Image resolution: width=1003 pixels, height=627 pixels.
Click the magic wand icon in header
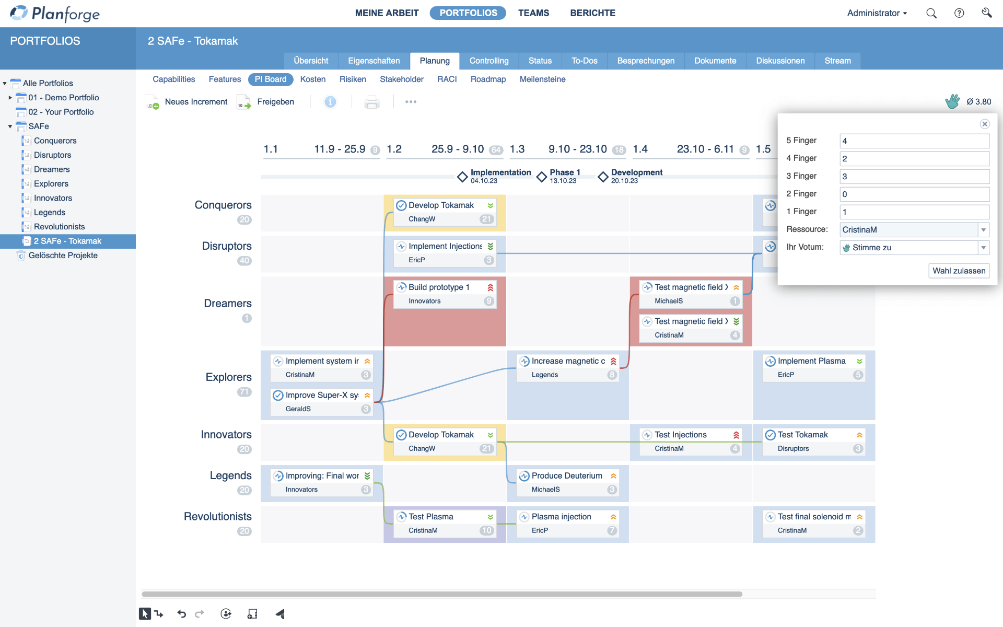(x=986, y=13)
